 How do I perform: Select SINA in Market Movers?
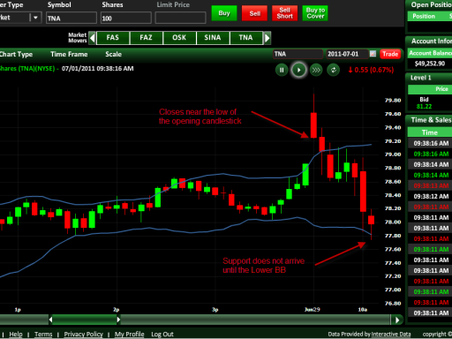click(213, 38)
